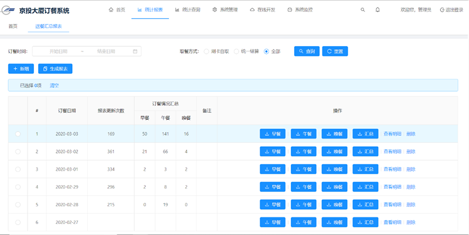Viewport: 469px width, 235px height.
Task: Download 早餐 report for 2020-03-03
Action: 273,134
